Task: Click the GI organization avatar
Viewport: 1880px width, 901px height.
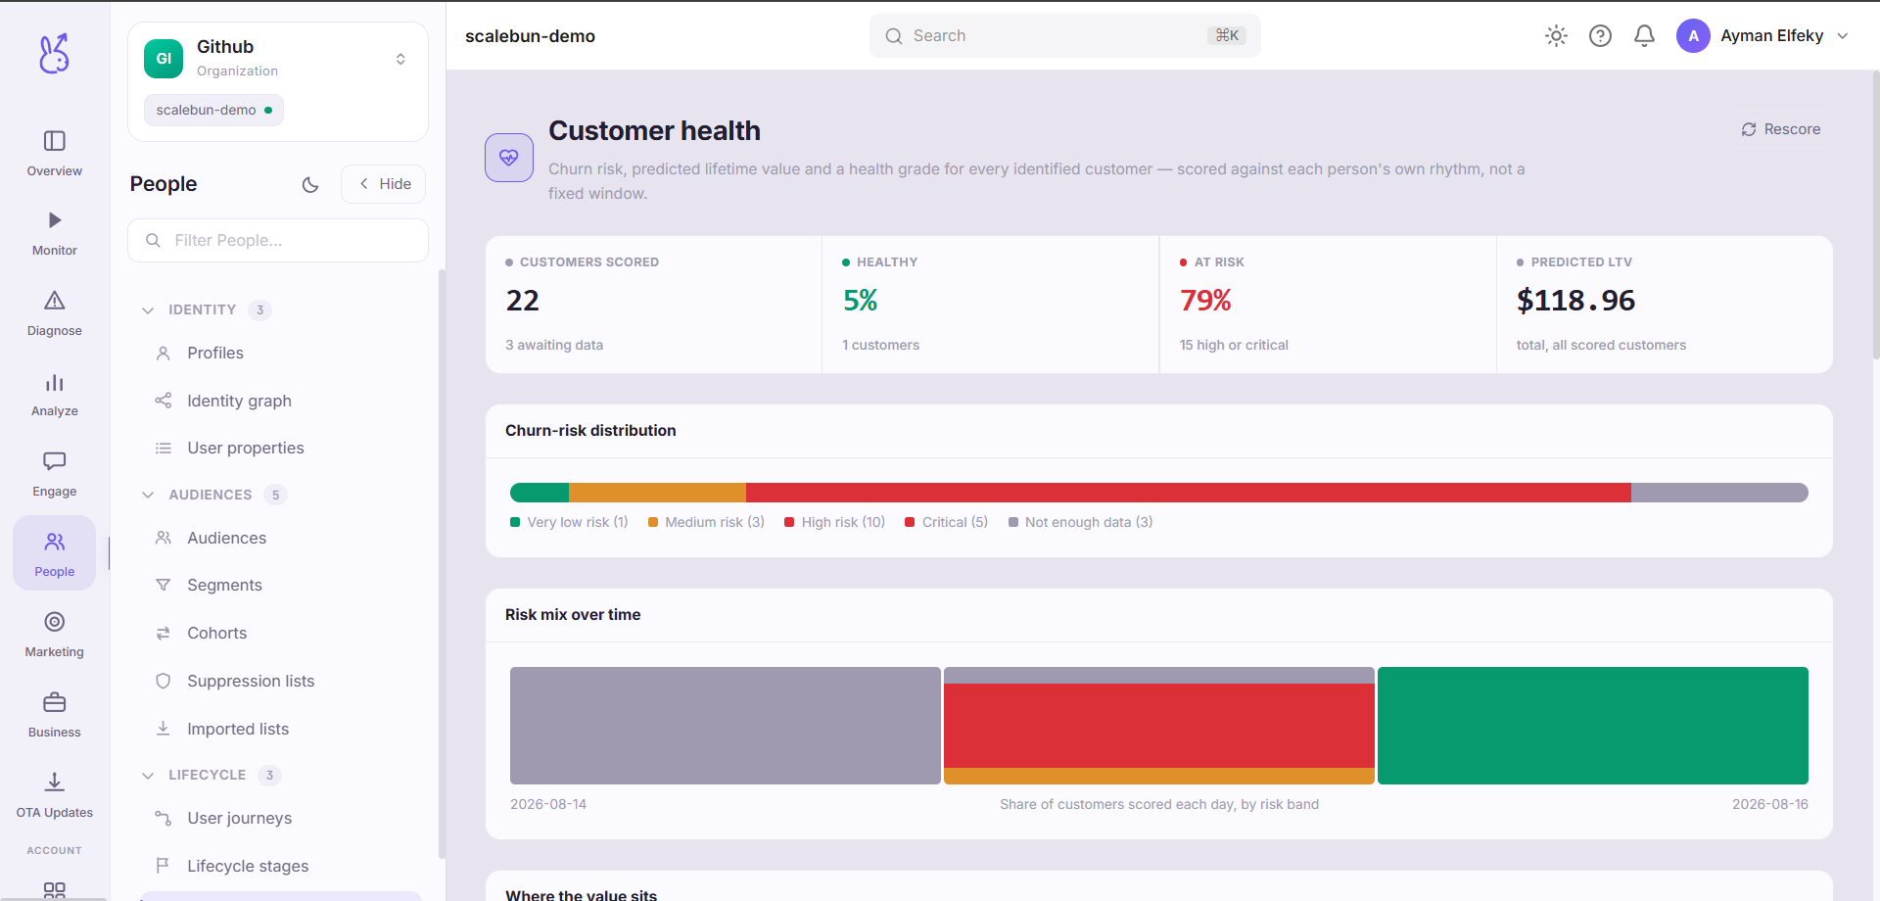Action: tap(164, 59)
